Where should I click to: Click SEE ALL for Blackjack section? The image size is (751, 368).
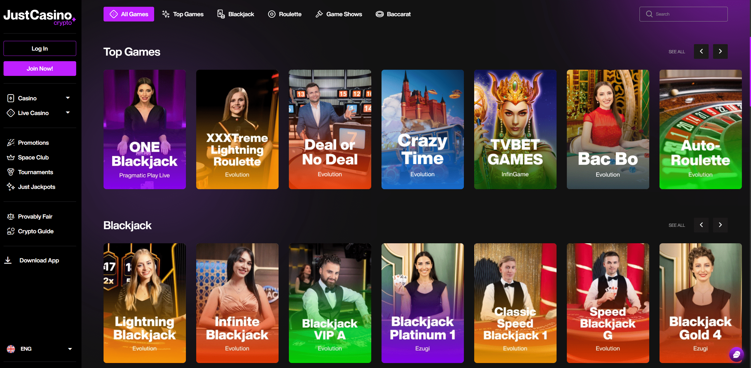677,225
